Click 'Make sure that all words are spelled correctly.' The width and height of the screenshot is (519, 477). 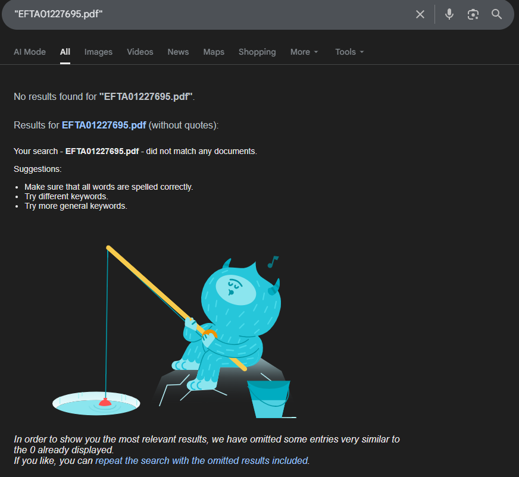click(108, 187)
